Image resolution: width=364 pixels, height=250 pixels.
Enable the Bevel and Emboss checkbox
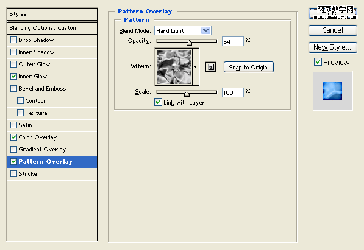[x=13, y=89]
